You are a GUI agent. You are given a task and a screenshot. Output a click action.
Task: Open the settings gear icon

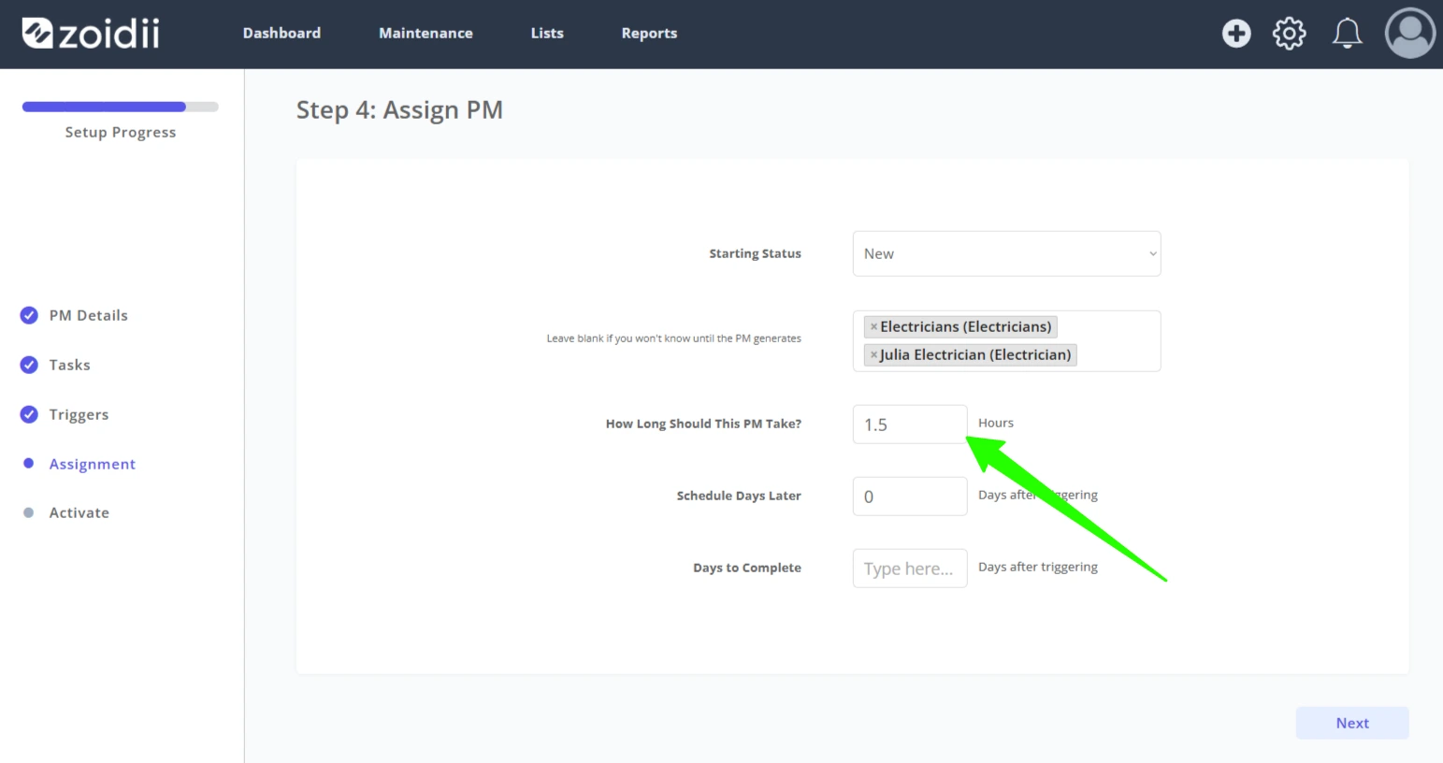(1289, 34)
